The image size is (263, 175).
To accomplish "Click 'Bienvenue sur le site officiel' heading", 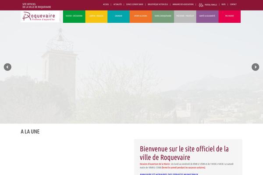I will [x=184, y=153].
